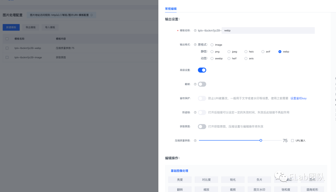Click help icon beside 防盗链 label
The image size is (336, 192).
coord(195,112)
